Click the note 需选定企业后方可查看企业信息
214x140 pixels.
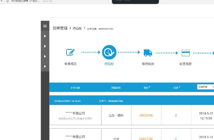pyautogui.click(x=75, y=118)
